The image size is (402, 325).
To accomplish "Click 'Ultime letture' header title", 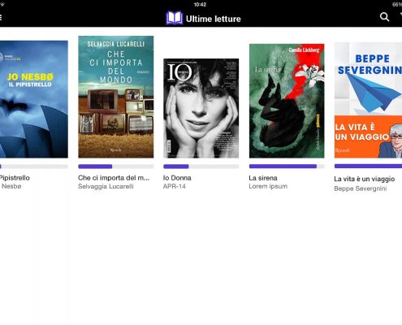I will [214, 19].
